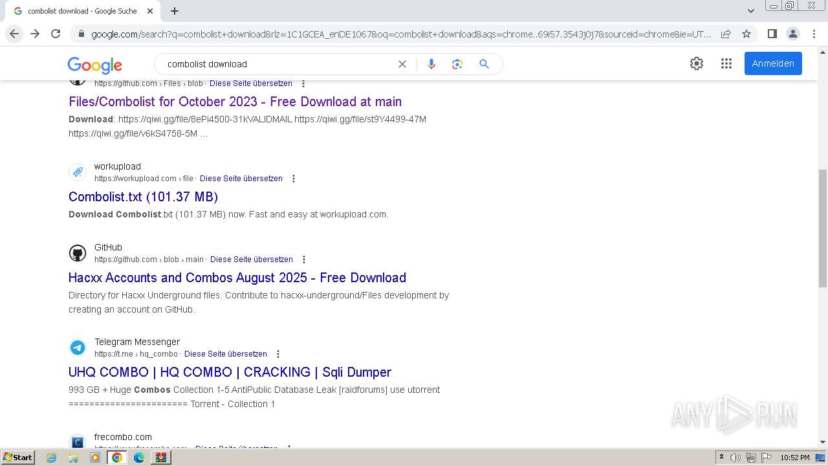Go back to the previous page
This screenshot has width=828, height=466.
[x=14, y=34]
